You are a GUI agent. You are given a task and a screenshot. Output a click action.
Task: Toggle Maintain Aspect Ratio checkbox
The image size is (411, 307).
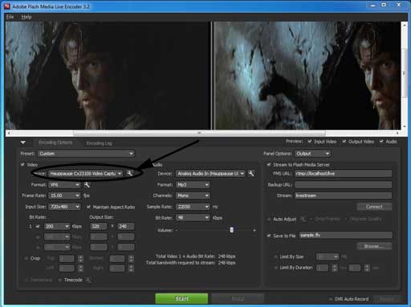point(88,207)
